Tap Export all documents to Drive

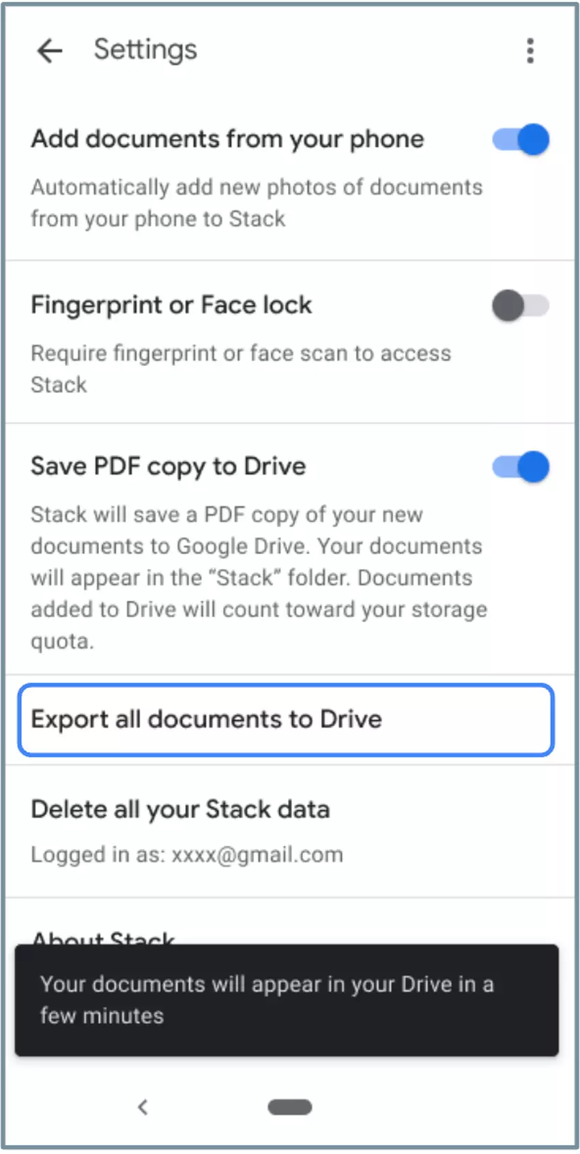tap(285, 720)
